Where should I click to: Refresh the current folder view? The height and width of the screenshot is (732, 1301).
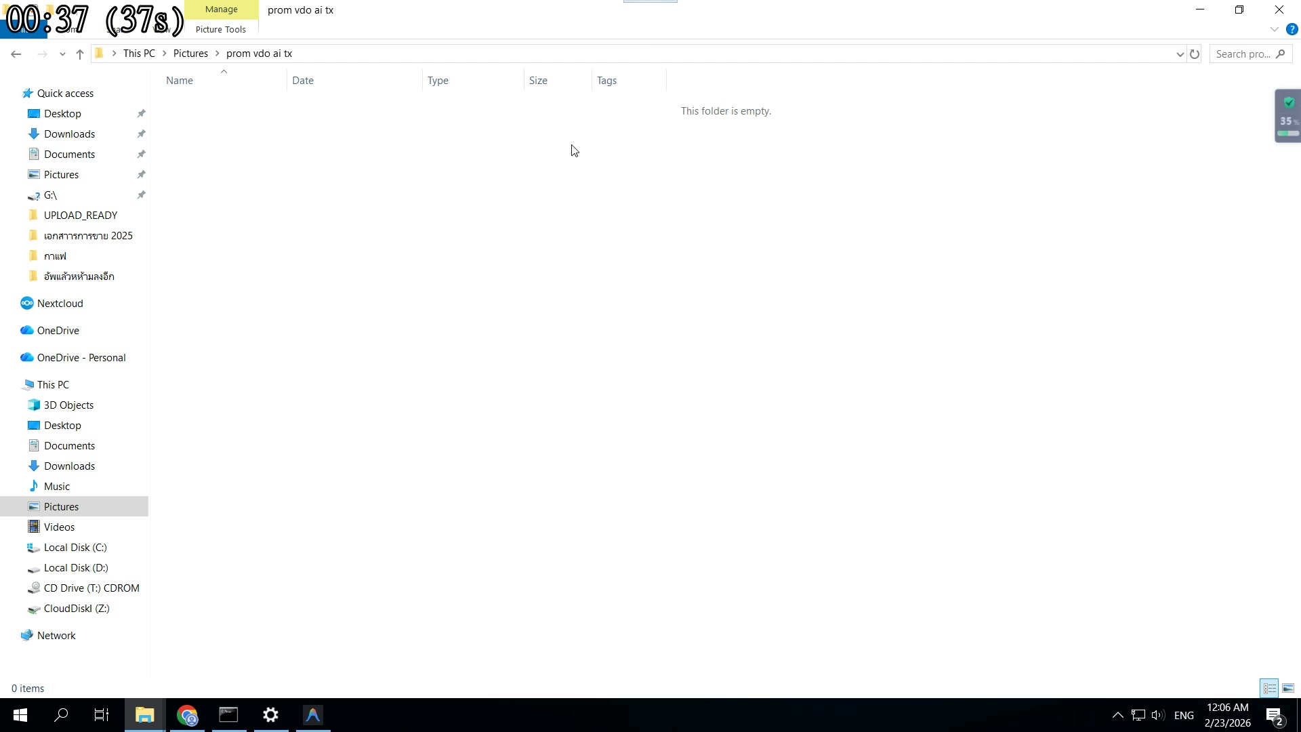click(x=1195, y=54)
